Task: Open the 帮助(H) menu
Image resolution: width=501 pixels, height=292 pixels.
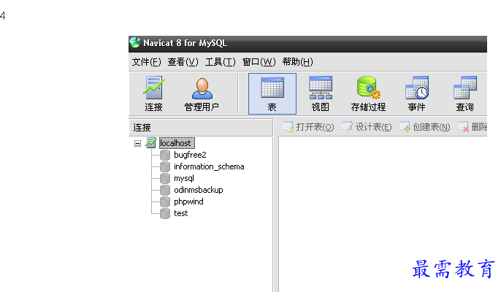Action: (297, 61)
